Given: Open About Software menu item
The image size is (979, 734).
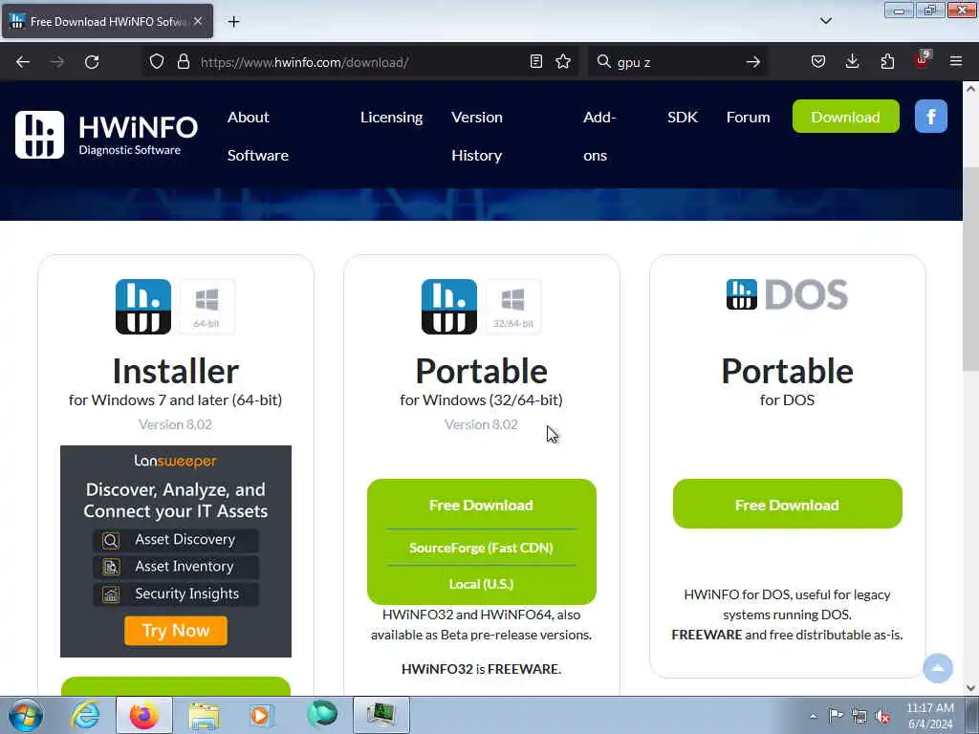Looking at the screenshot, I should click(x=258, y=136).
